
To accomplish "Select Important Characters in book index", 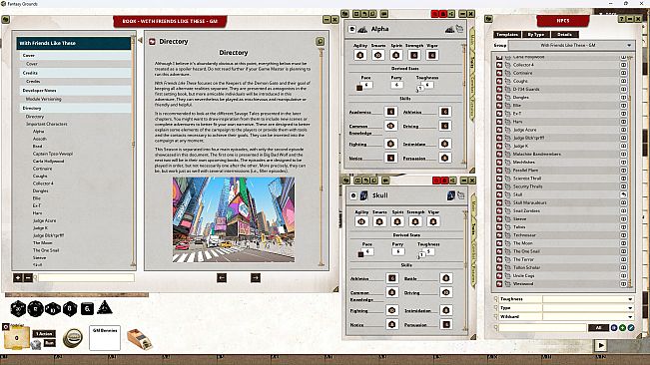I will point(46,124).
